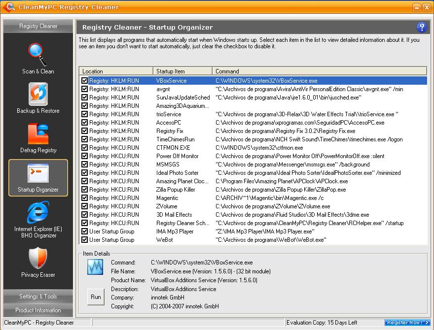Viewport: 434px width, 330px height.
Task: Uncheck the MSMSGS startup checkbox
Action: pyautogui.click(x=84, y=165)
